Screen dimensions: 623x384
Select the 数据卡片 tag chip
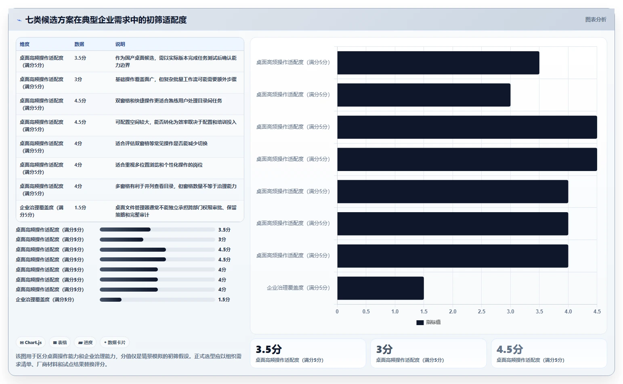(x=115, y=342)
